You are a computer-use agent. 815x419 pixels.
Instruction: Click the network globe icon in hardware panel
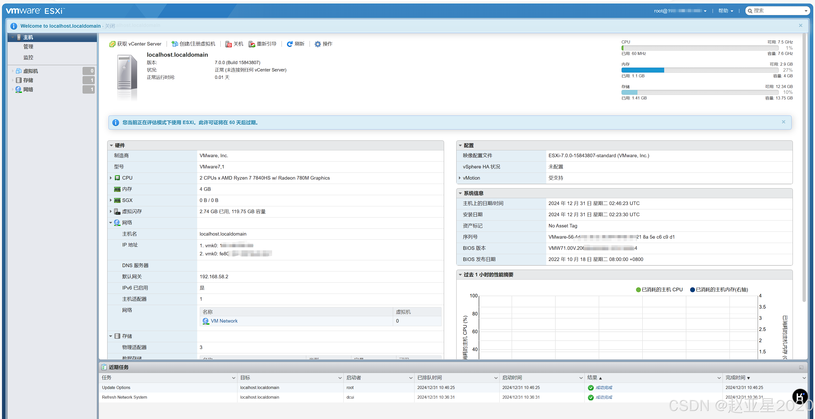(117, 222)
